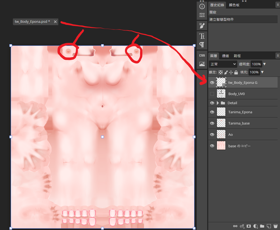The image size is (280, 230).
Task: Expand the Detail layer folder
Action: pos(218,103)
